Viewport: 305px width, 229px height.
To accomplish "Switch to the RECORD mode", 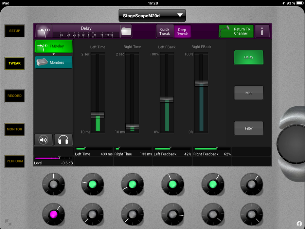I will (x=15, y=96).
